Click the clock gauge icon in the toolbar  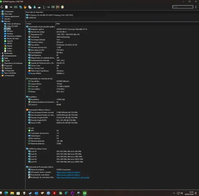[62, 7]
